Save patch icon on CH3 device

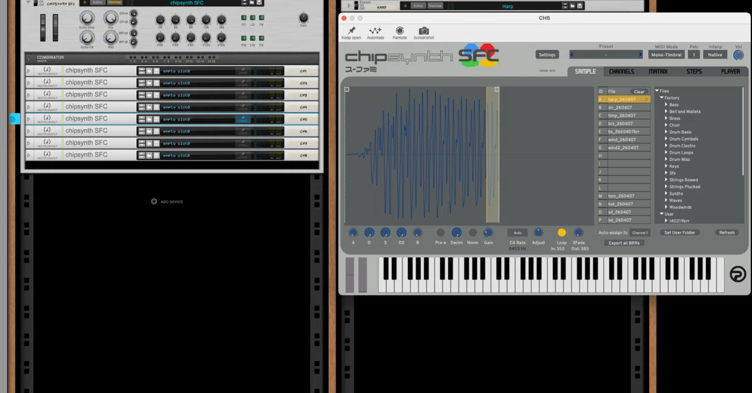pos(156,95)
